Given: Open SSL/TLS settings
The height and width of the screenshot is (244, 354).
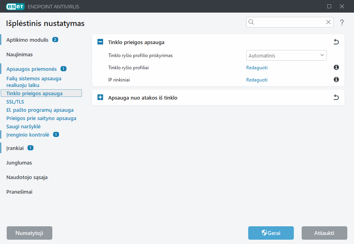Looking at the screenshot, I should pyautogui.click(x=15, y=102).
